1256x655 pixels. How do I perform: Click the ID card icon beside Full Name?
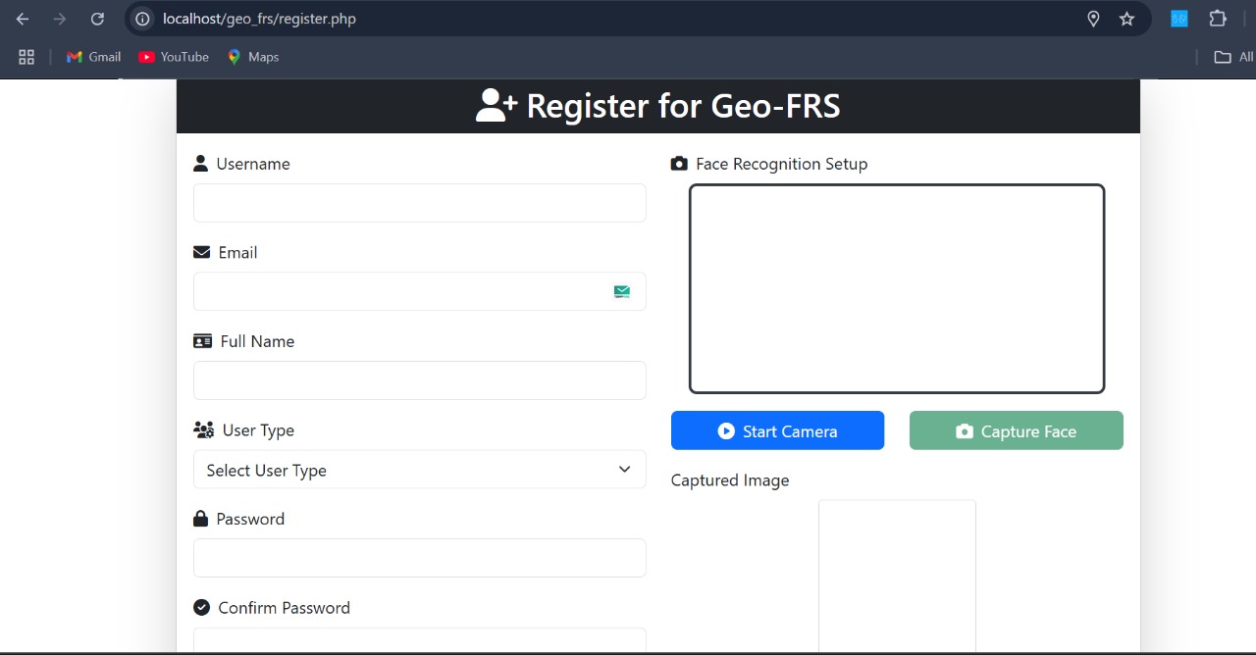202,340
